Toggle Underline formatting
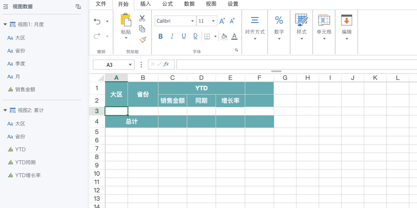This screenshot has height=208, width=417. point(184,36)
